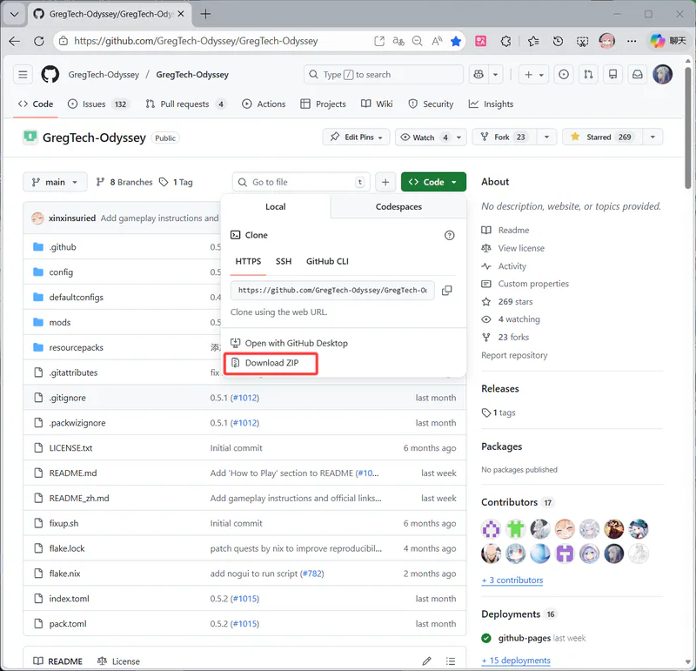Open the 8 Branches link
Viewport: 696px width, 671px height.
click(x=124, y=182)
